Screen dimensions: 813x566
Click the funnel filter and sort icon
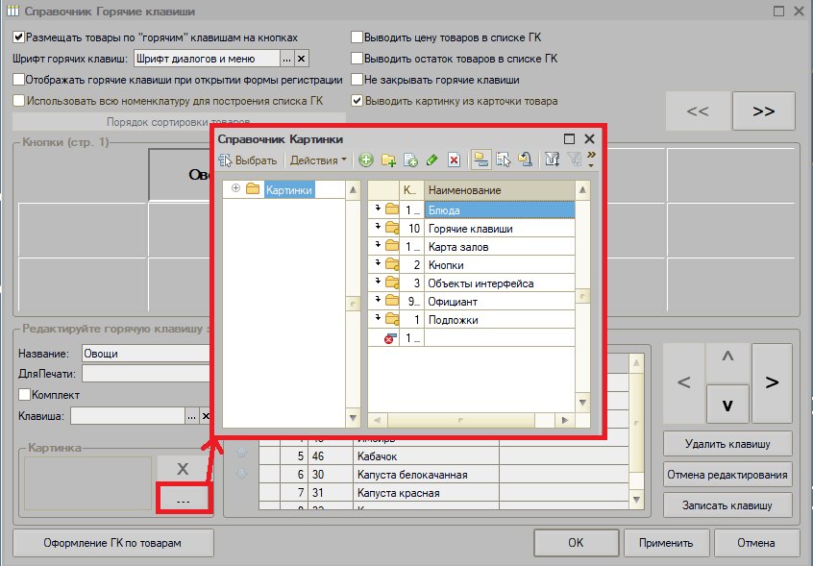[x=553, y=160]
